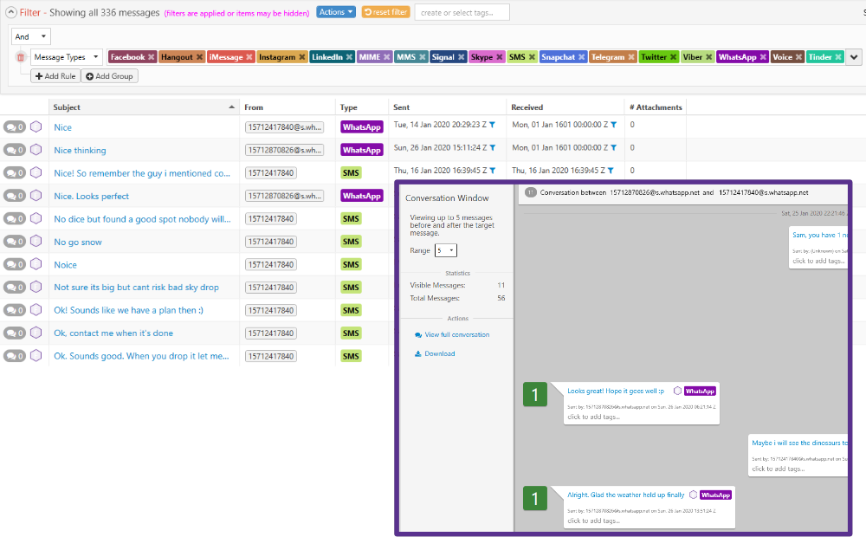
Task: Toggle hexagon marker on 'Alright. Glad the weather' message
Action: point(693,495)
